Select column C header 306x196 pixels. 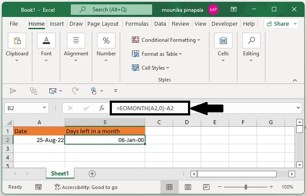pyautogui.click(x=159, y=122)
